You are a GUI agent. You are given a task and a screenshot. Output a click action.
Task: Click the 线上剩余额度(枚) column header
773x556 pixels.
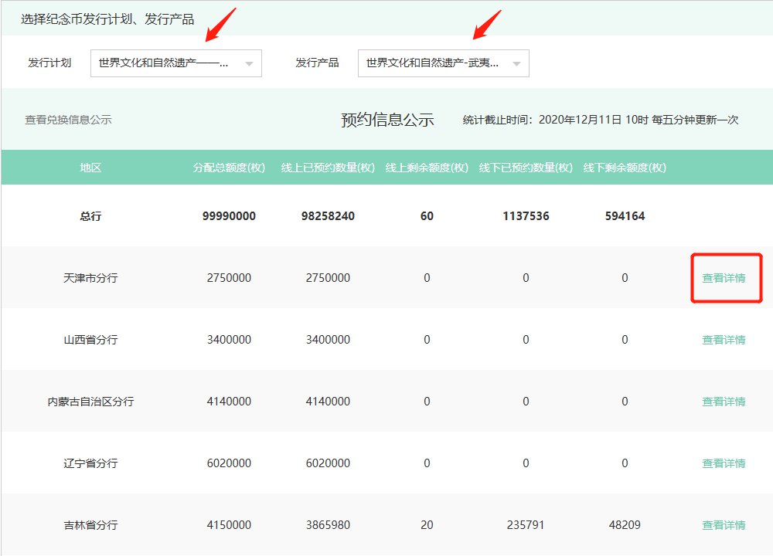(427, 168)
